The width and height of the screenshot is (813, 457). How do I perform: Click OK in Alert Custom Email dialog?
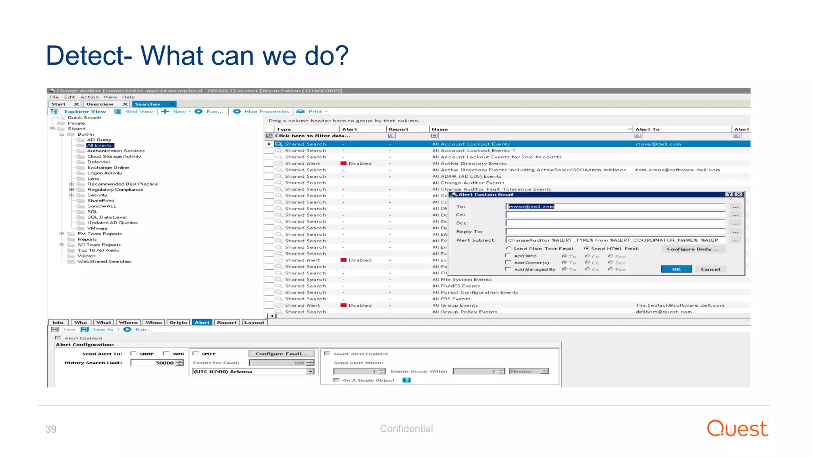676,269
